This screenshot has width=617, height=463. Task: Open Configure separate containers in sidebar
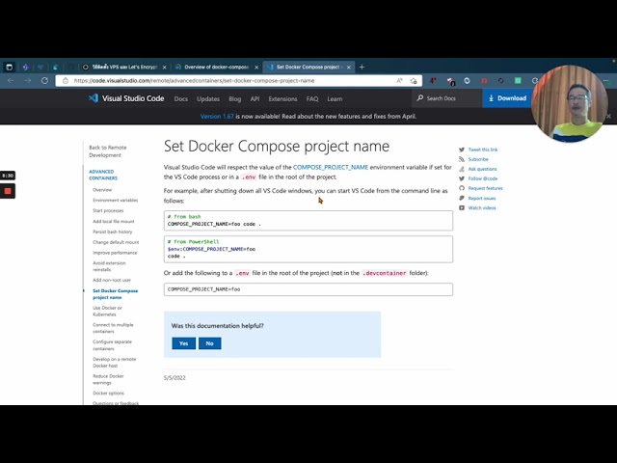(x=112, y=345)
